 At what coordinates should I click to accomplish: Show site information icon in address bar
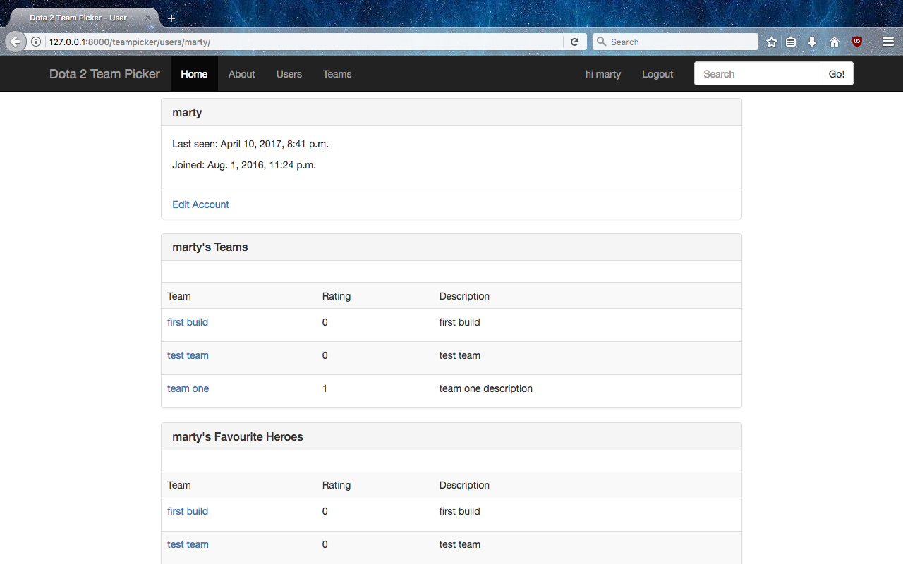(36, 42)
